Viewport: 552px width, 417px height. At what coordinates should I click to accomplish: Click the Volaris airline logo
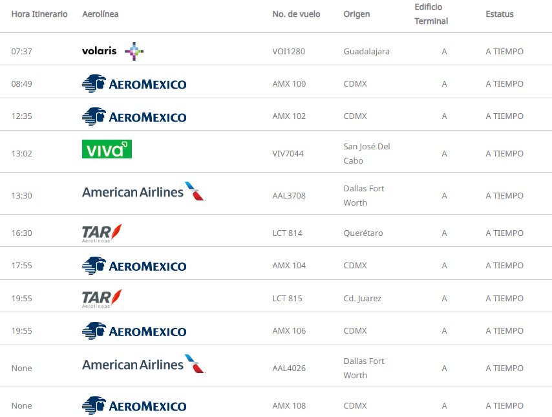[x=112, y=51]
